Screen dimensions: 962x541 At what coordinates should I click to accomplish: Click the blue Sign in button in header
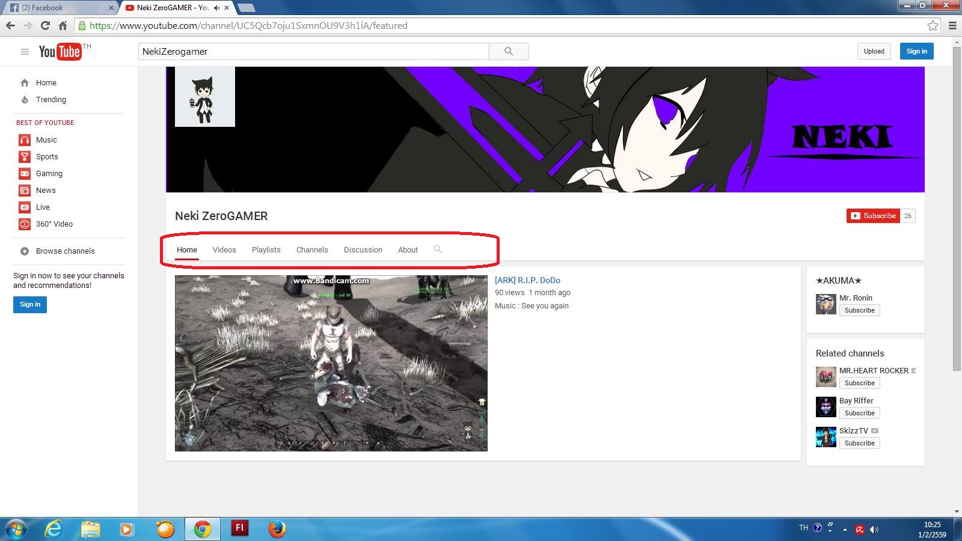pyautogui.click(x=917, y=51)
